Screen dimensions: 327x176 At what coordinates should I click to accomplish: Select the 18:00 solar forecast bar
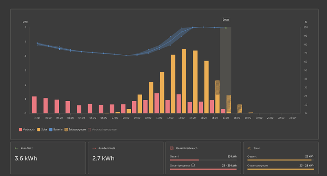pos(240,109)
